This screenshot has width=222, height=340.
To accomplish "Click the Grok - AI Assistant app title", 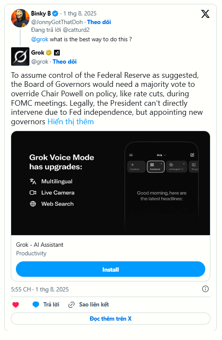I will 40,245.
